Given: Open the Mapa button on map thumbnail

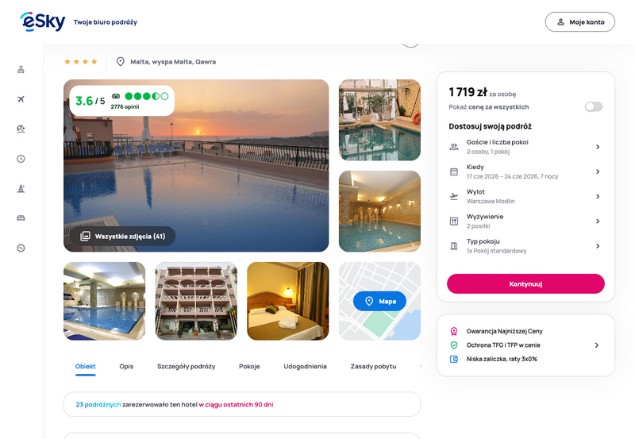Looking at the screenshot, I should pos(379,301).
